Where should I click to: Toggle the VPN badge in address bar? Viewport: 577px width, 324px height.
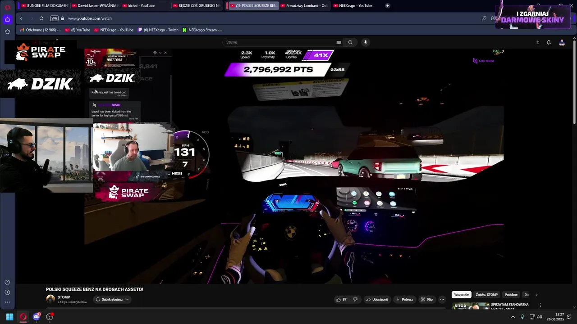click(55, 18)
